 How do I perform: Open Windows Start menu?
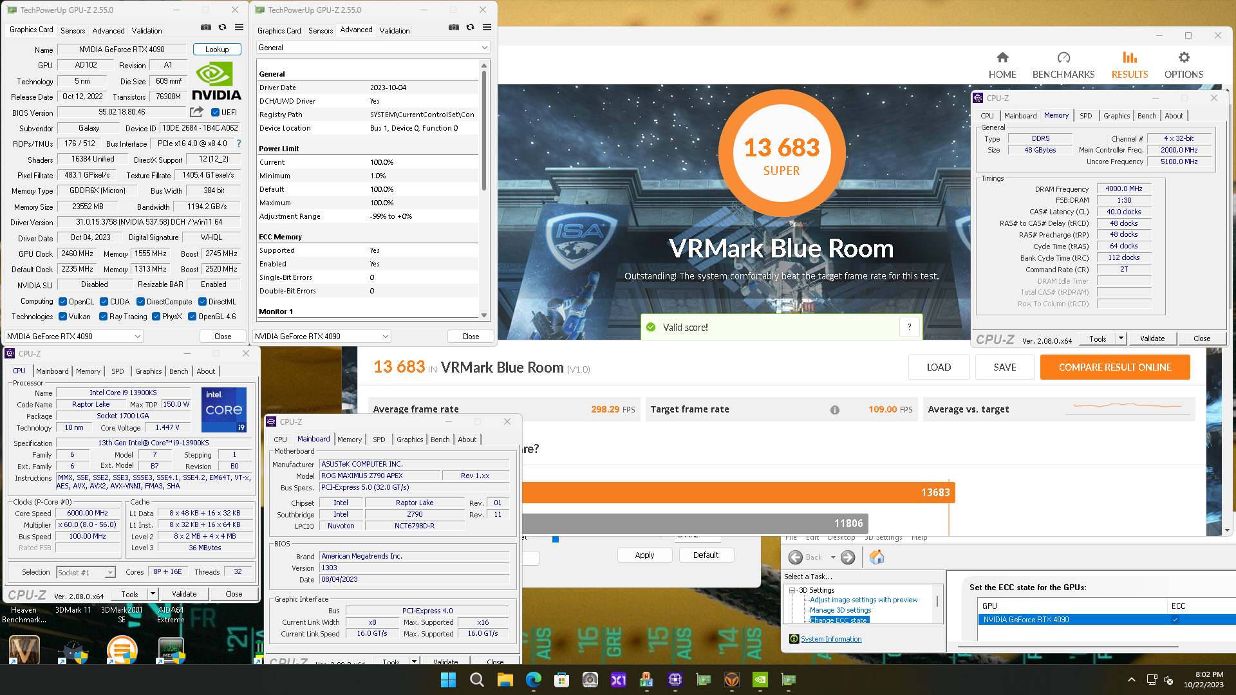coord(448,680)
